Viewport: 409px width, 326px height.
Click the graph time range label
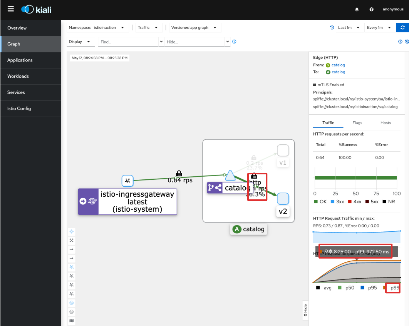click(100, 58)
